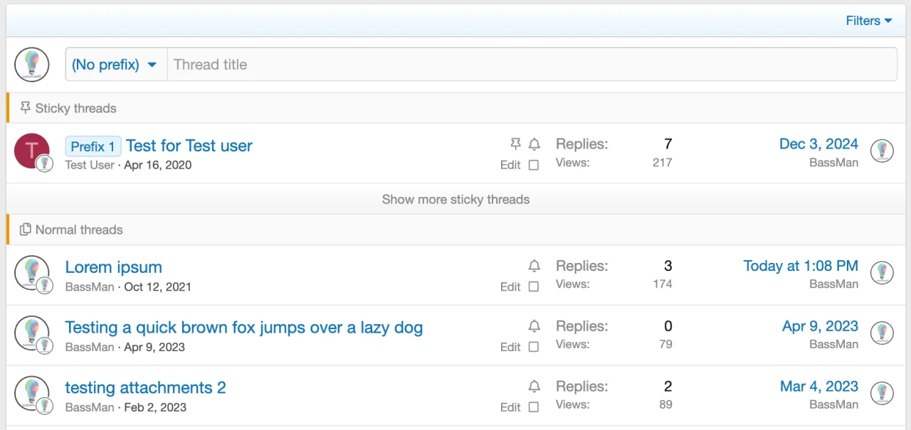Click inside the Thread title search field

pyautogui.click(x=427, y=64)
